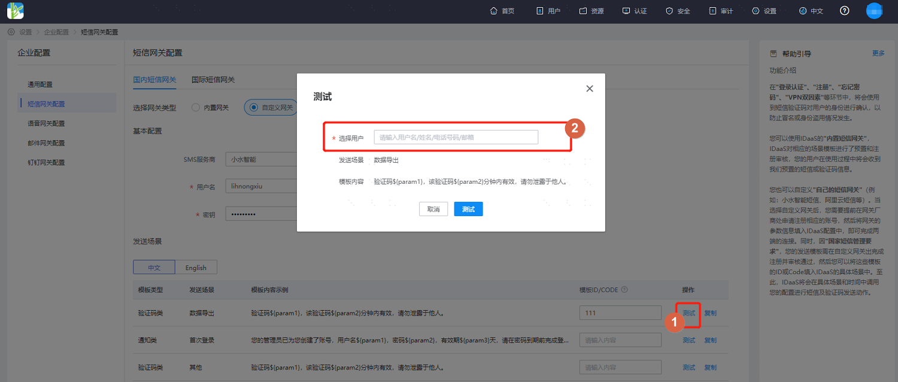The image size is (898, 382).
Task: Click 首次登录 cell in template table
Action: tap(202, 340)
